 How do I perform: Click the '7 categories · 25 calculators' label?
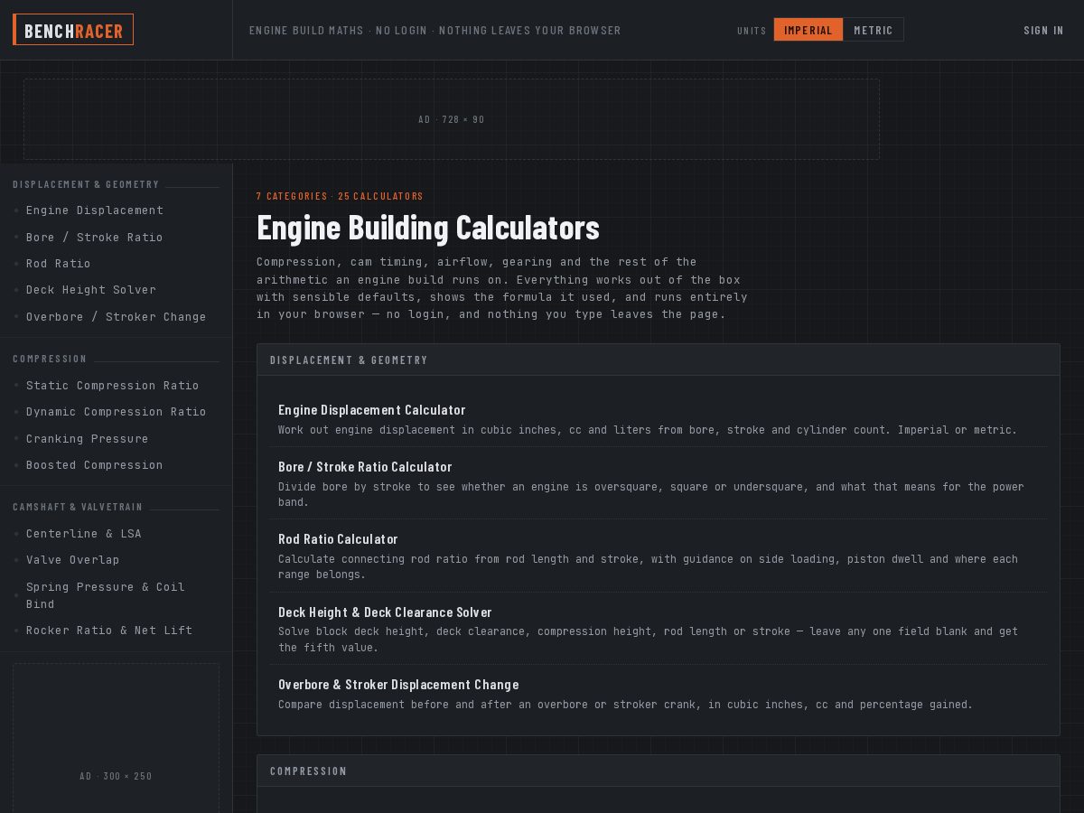(340, 196)
